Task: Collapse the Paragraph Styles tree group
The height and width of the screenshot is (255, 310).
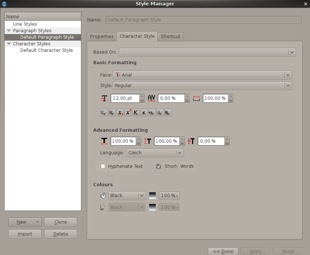Action: [9, 31]
